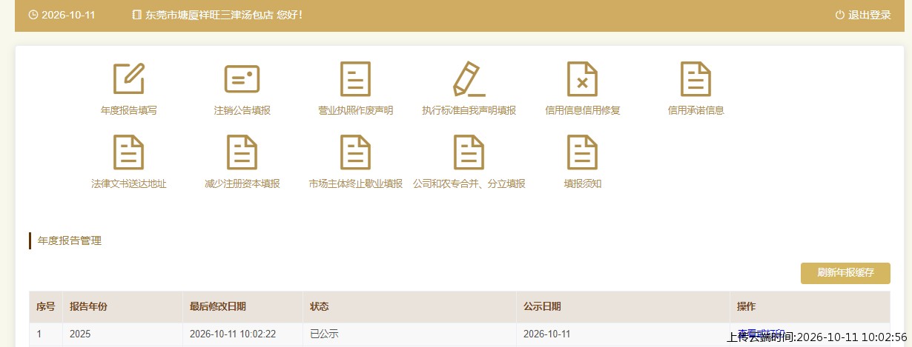Screen dimensions: 912x347
Task: Click the 序号 column header
Action: (x=46, y=306)
